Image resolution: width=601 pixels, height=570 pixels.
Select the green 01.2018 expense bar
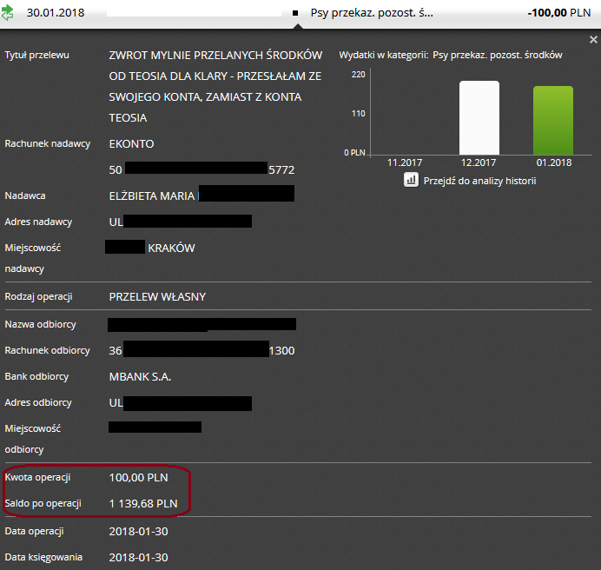(x=552, y=120)
